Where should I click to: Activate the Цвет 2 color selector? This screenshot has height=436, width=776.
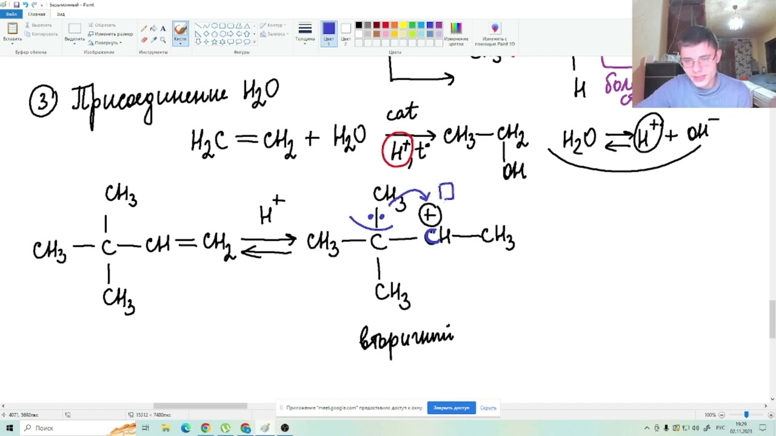(346, 34)
